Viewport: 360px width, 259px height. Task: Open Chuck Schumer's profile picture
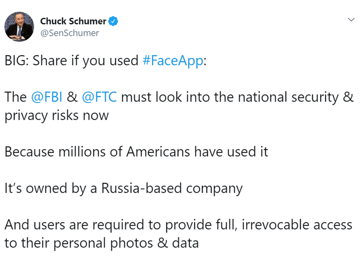click(x=19, y=27)
